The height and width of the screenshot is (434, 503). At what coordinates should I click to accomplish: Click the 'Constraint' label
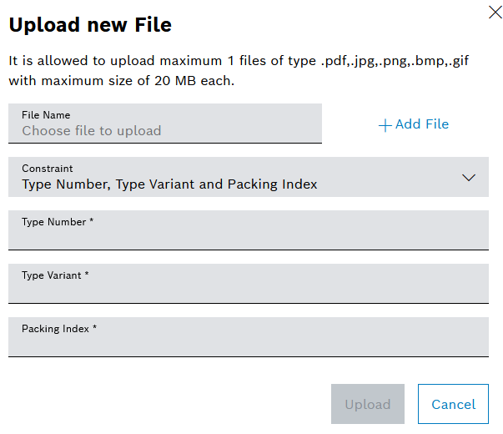coord(48,169)
